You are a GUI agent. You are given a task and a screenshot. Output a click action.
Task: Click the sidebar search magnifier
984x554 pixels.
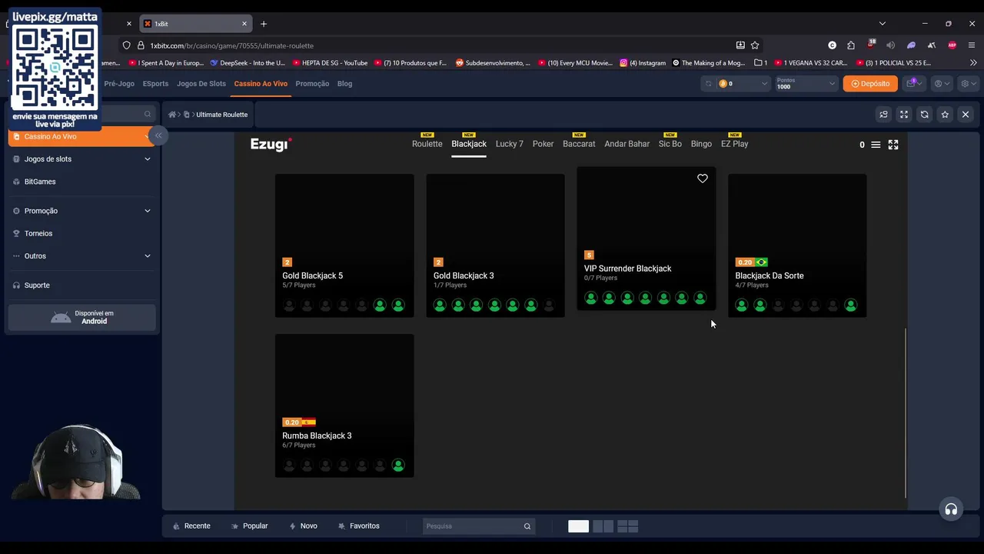pos(148,115)
